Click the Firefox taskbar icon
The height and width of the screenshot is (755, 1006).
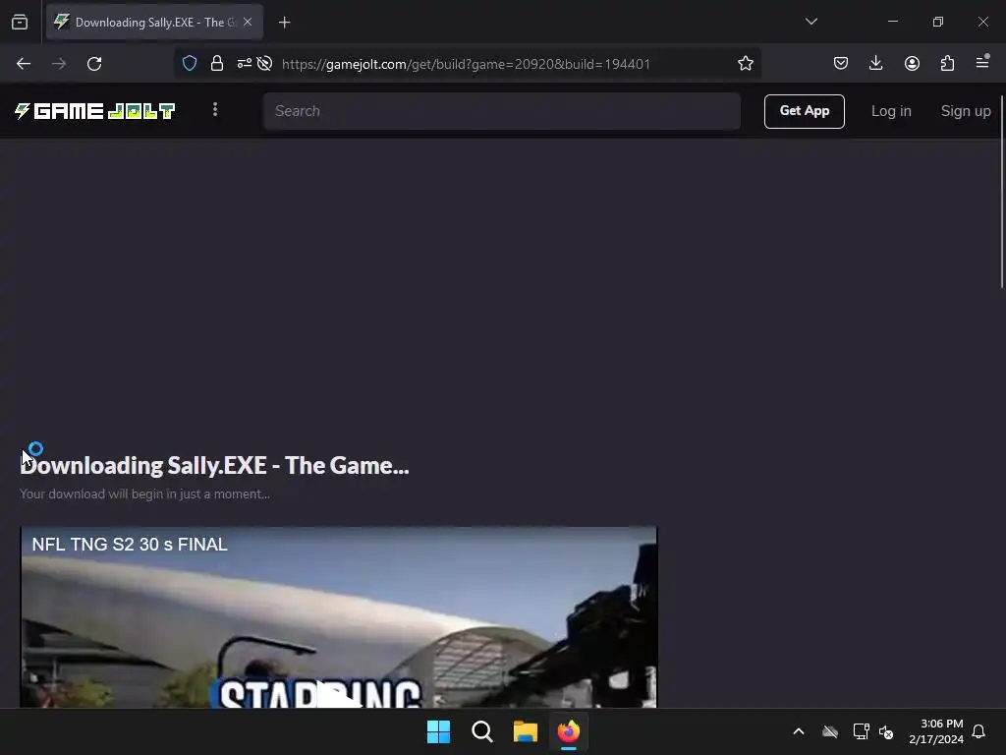tap(569, 731)
